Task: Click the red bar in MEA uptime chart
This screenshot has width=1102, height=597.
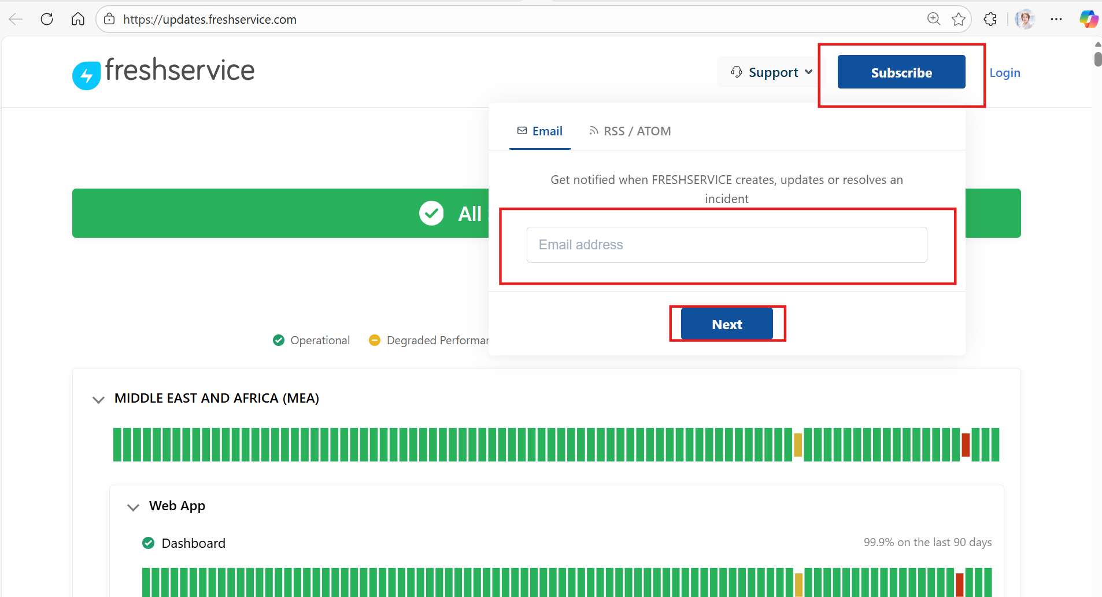Action: [x=966, y=445]
